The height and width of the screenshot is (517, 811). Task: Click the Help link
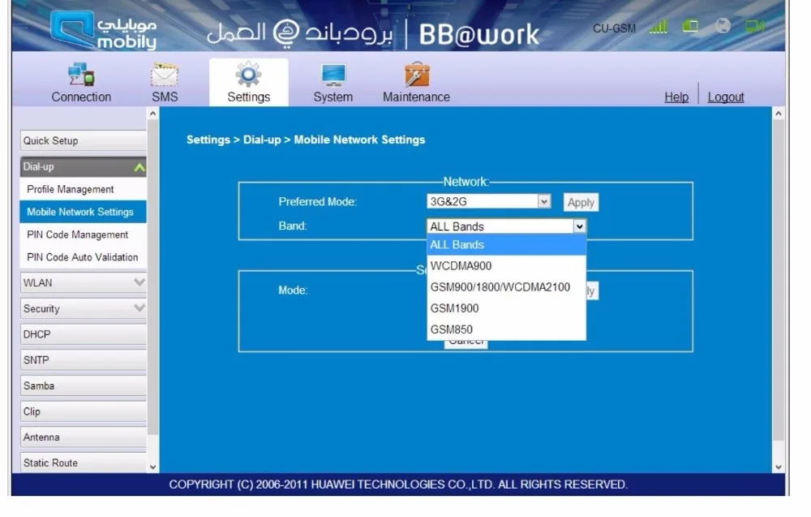coord(676,97)
